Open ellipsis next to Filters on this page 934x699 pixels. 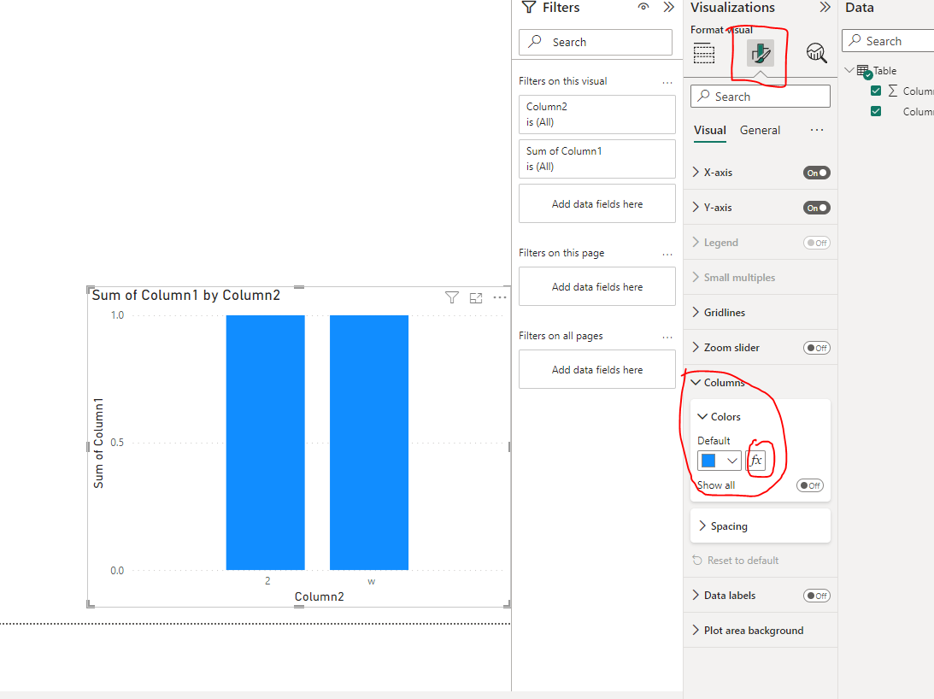pyautogui.click(x=667, y=255)
